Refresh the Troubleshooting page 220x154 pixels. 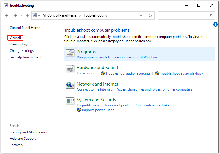[150, 15]
